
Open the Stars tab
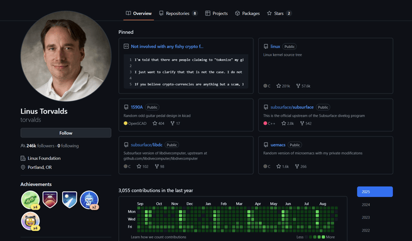(279, 13)
